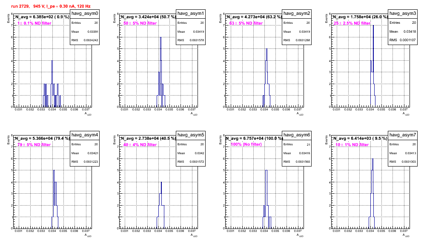Screen dimensions: 424x243
Task: Click RMS value 0.0001107 in havg_asym3 box
Action: [409, 40]
